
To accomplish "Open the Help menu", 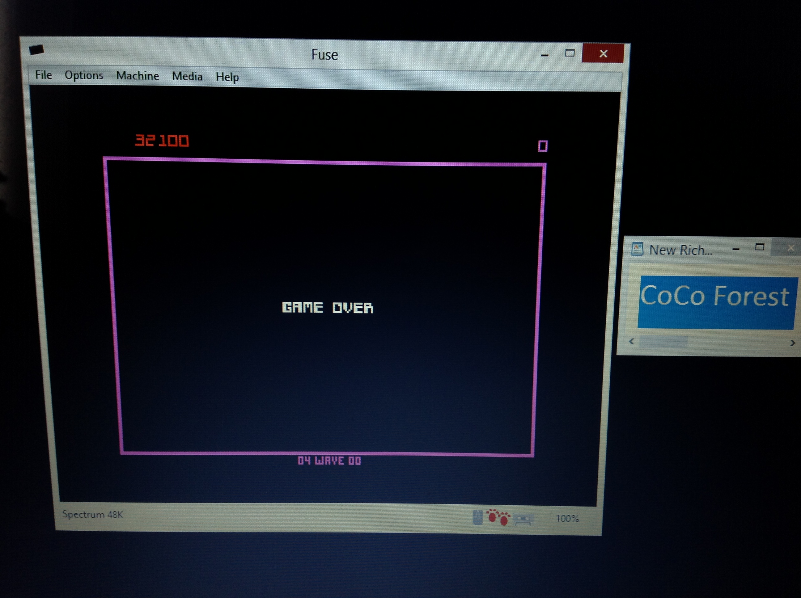I will click(227, 77).
